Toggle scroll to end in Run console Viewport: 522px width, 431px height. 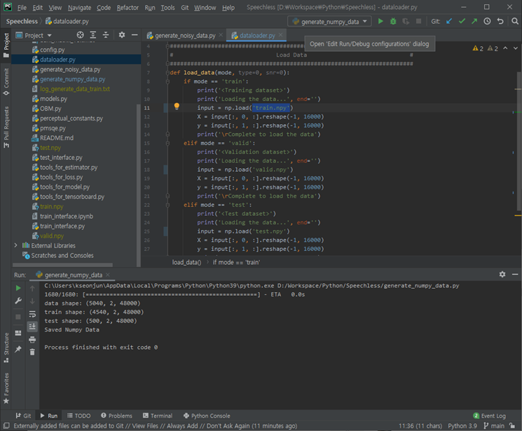(32, 327)
